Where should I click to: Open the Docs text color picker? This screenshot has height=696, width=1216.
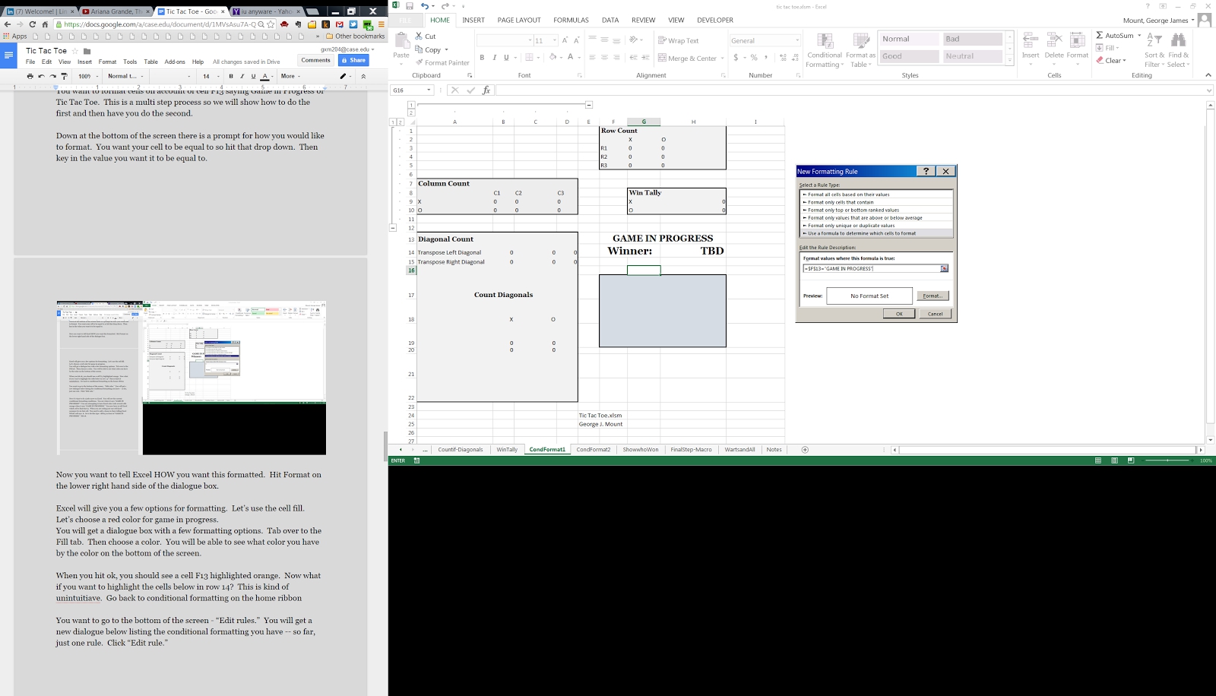(265, 76)
